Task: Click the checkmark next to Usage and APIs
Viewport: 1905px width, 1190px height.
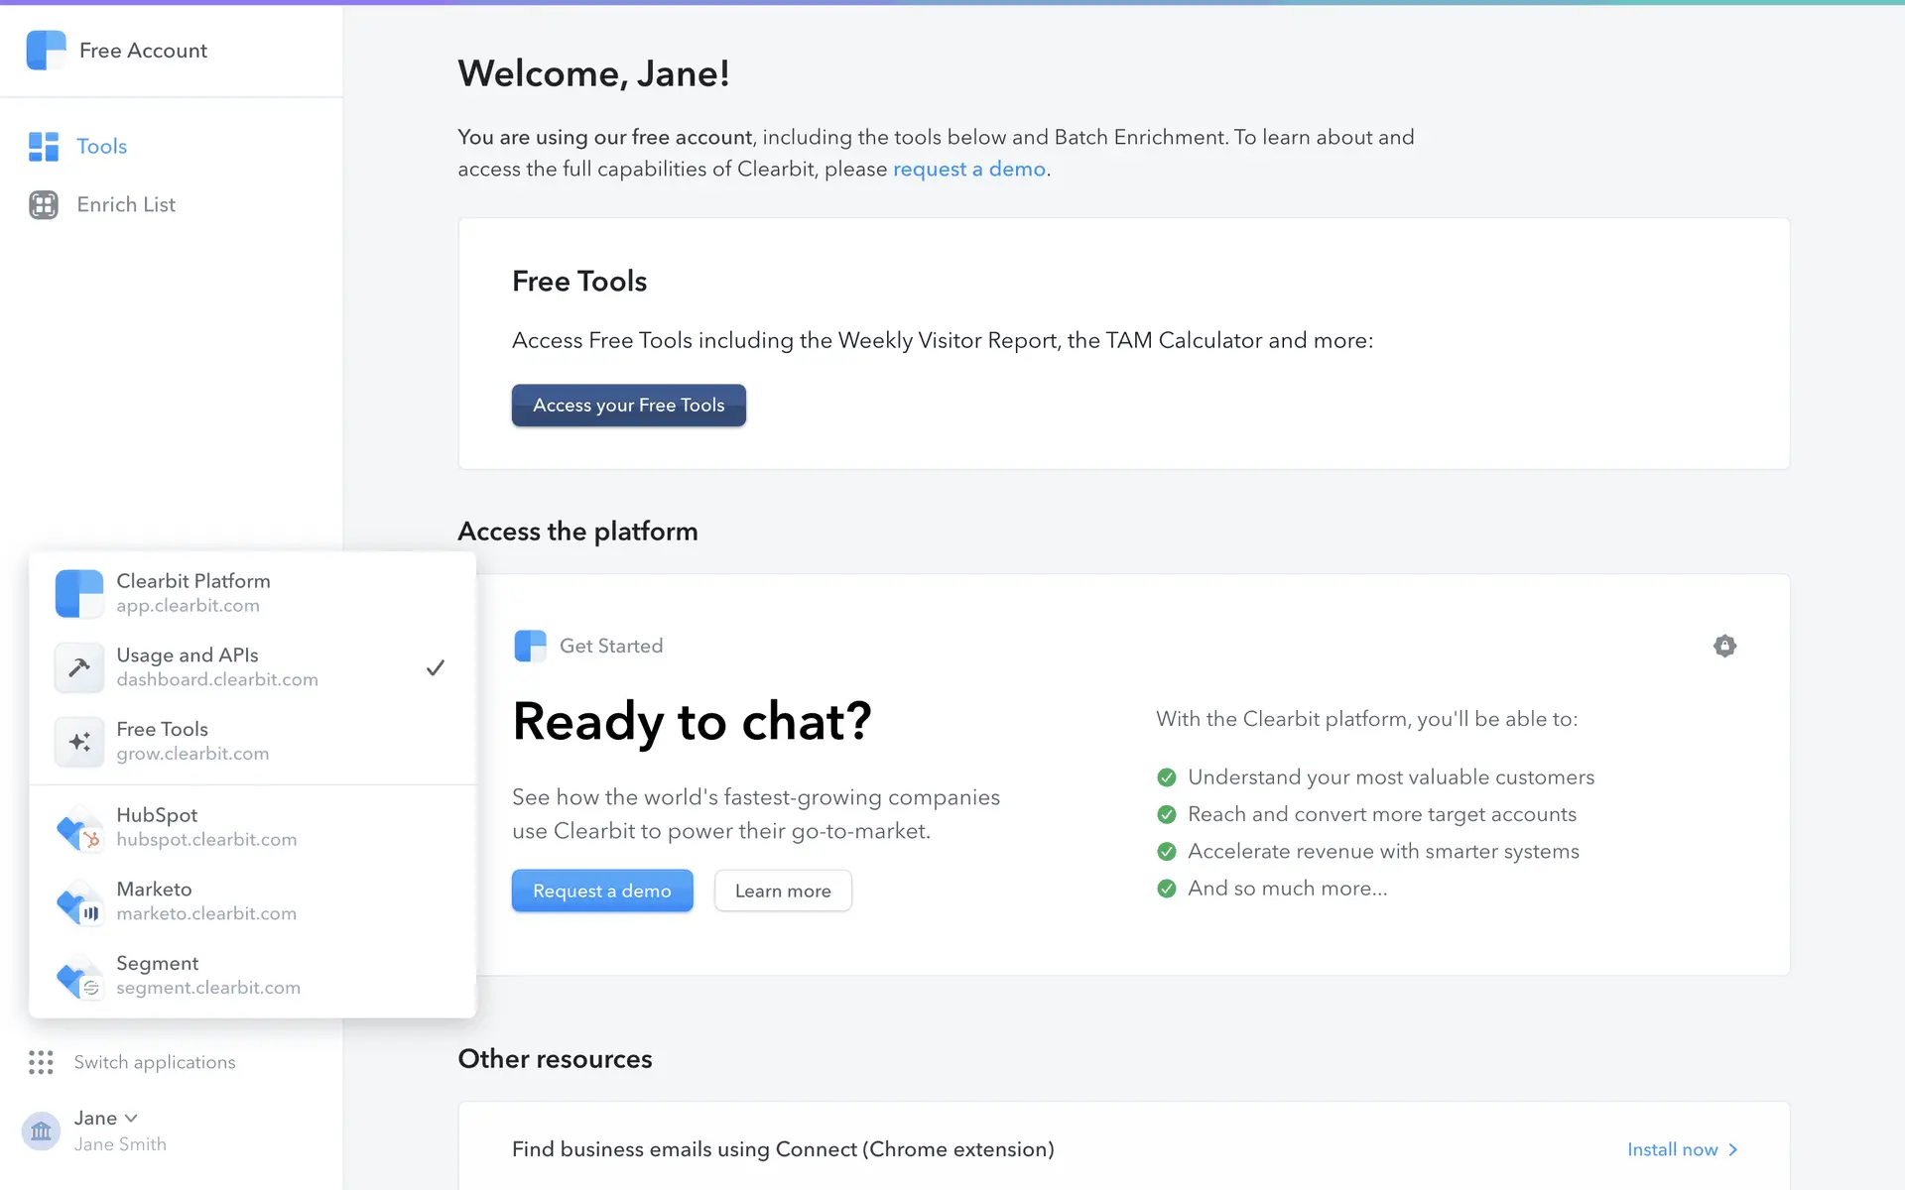Action: [435, 667]
